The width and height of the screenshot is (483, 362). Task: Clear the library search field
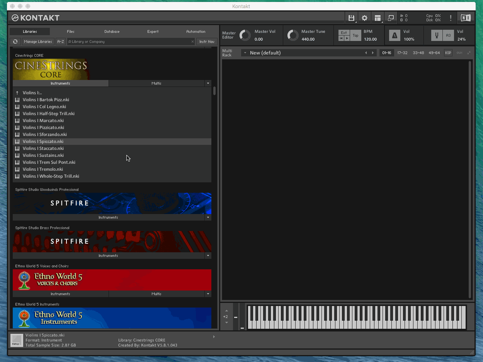pos(192,42)
